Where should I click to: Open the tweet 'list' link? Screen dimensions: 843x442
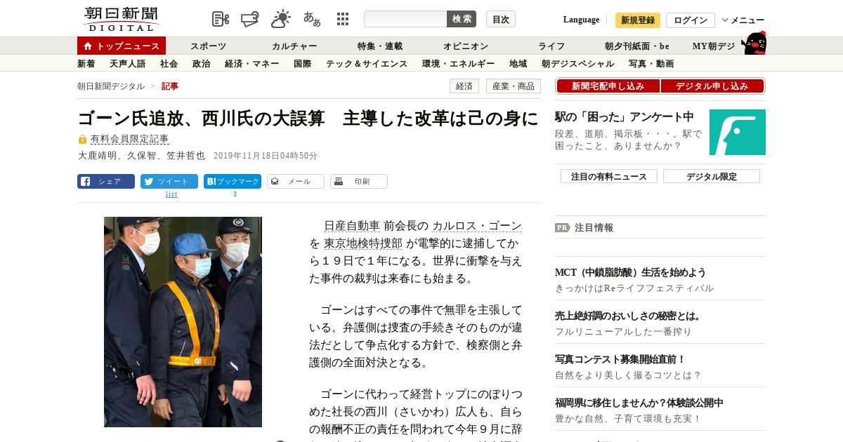(x=171, y=194)
